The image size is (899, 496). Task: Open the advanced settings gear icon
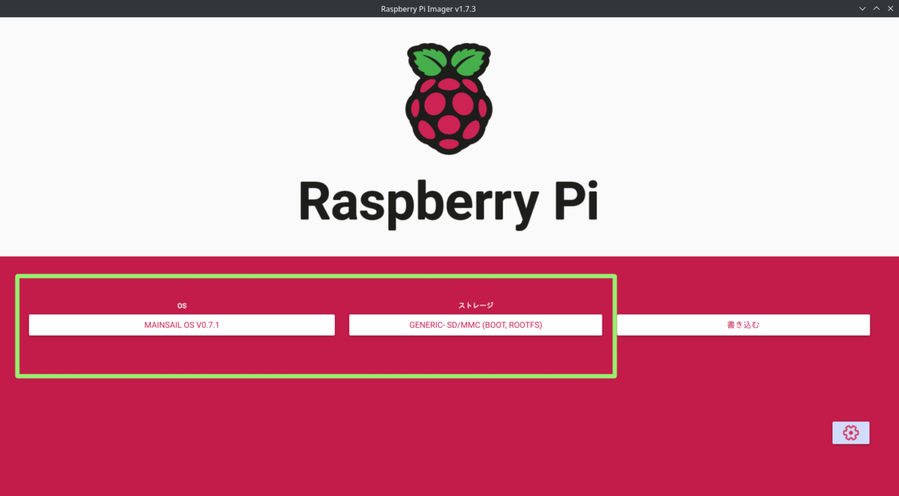[850, 432]
